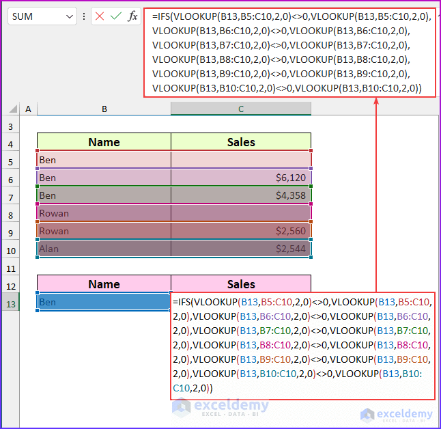Select lookup cell B13 containing Ben

pyautogui.click(x=104, y=302)
